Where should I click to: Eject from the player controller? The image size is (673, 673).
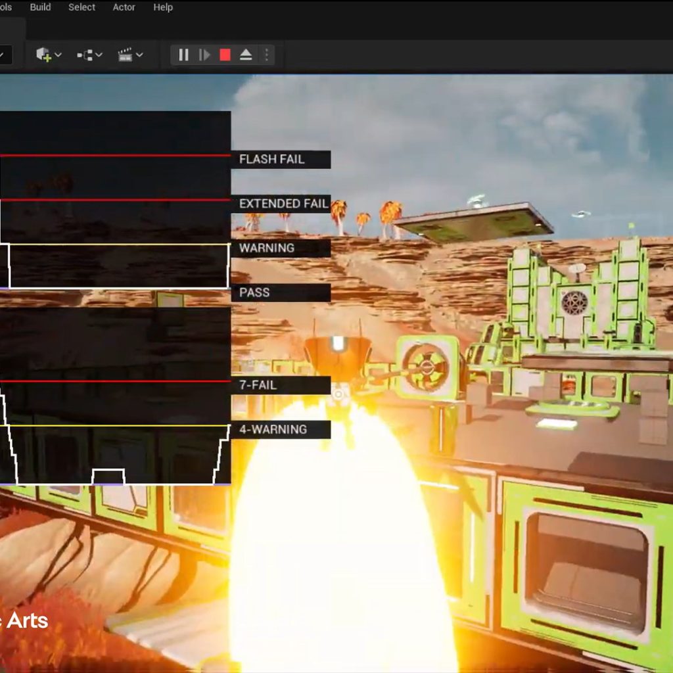(x=246, y=55)
